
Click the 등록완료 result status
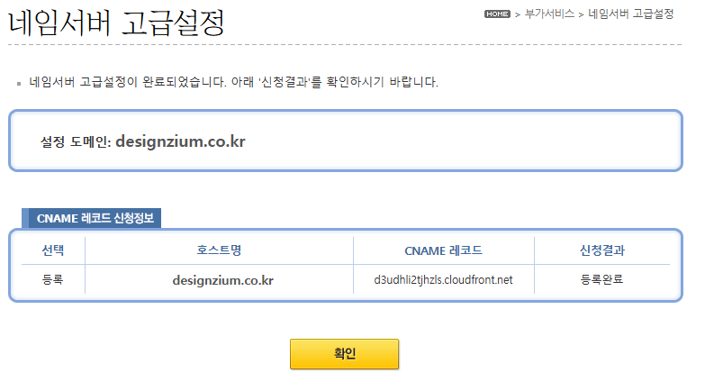coord(602,279)
